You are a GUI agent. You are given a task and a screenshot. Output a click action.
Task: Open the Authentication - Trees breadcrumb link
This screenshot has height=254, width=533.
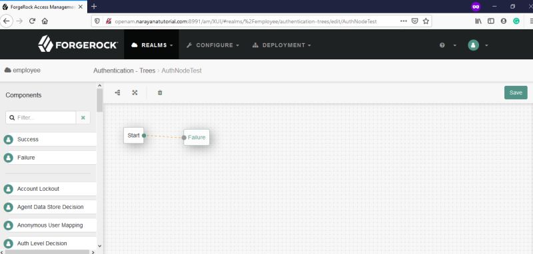(x=124, y=70)
